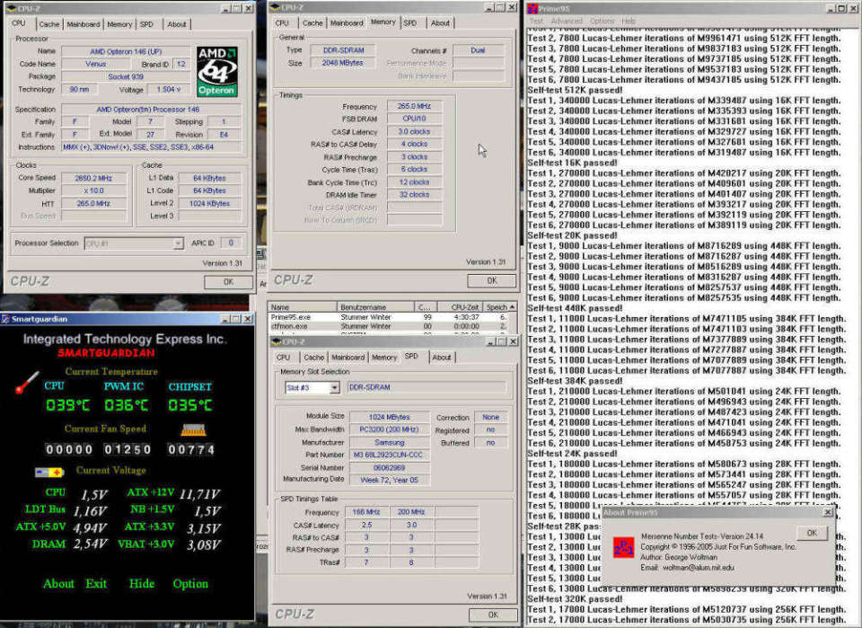Open the Prime95 Help menu
862x628 pixels.
coord(629,21)
